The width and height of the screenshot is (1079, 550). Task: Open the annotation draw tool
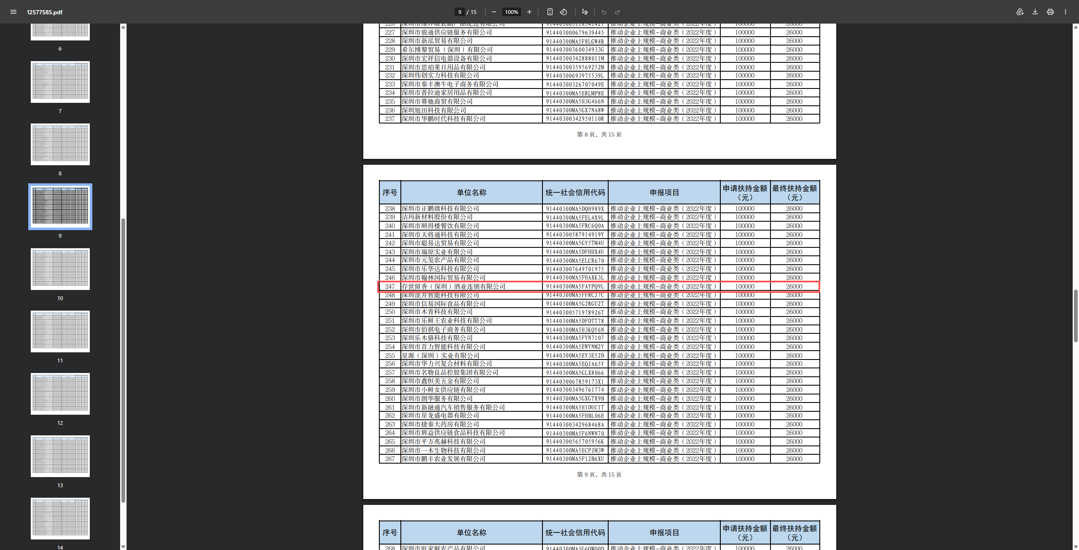pos(585,12)
